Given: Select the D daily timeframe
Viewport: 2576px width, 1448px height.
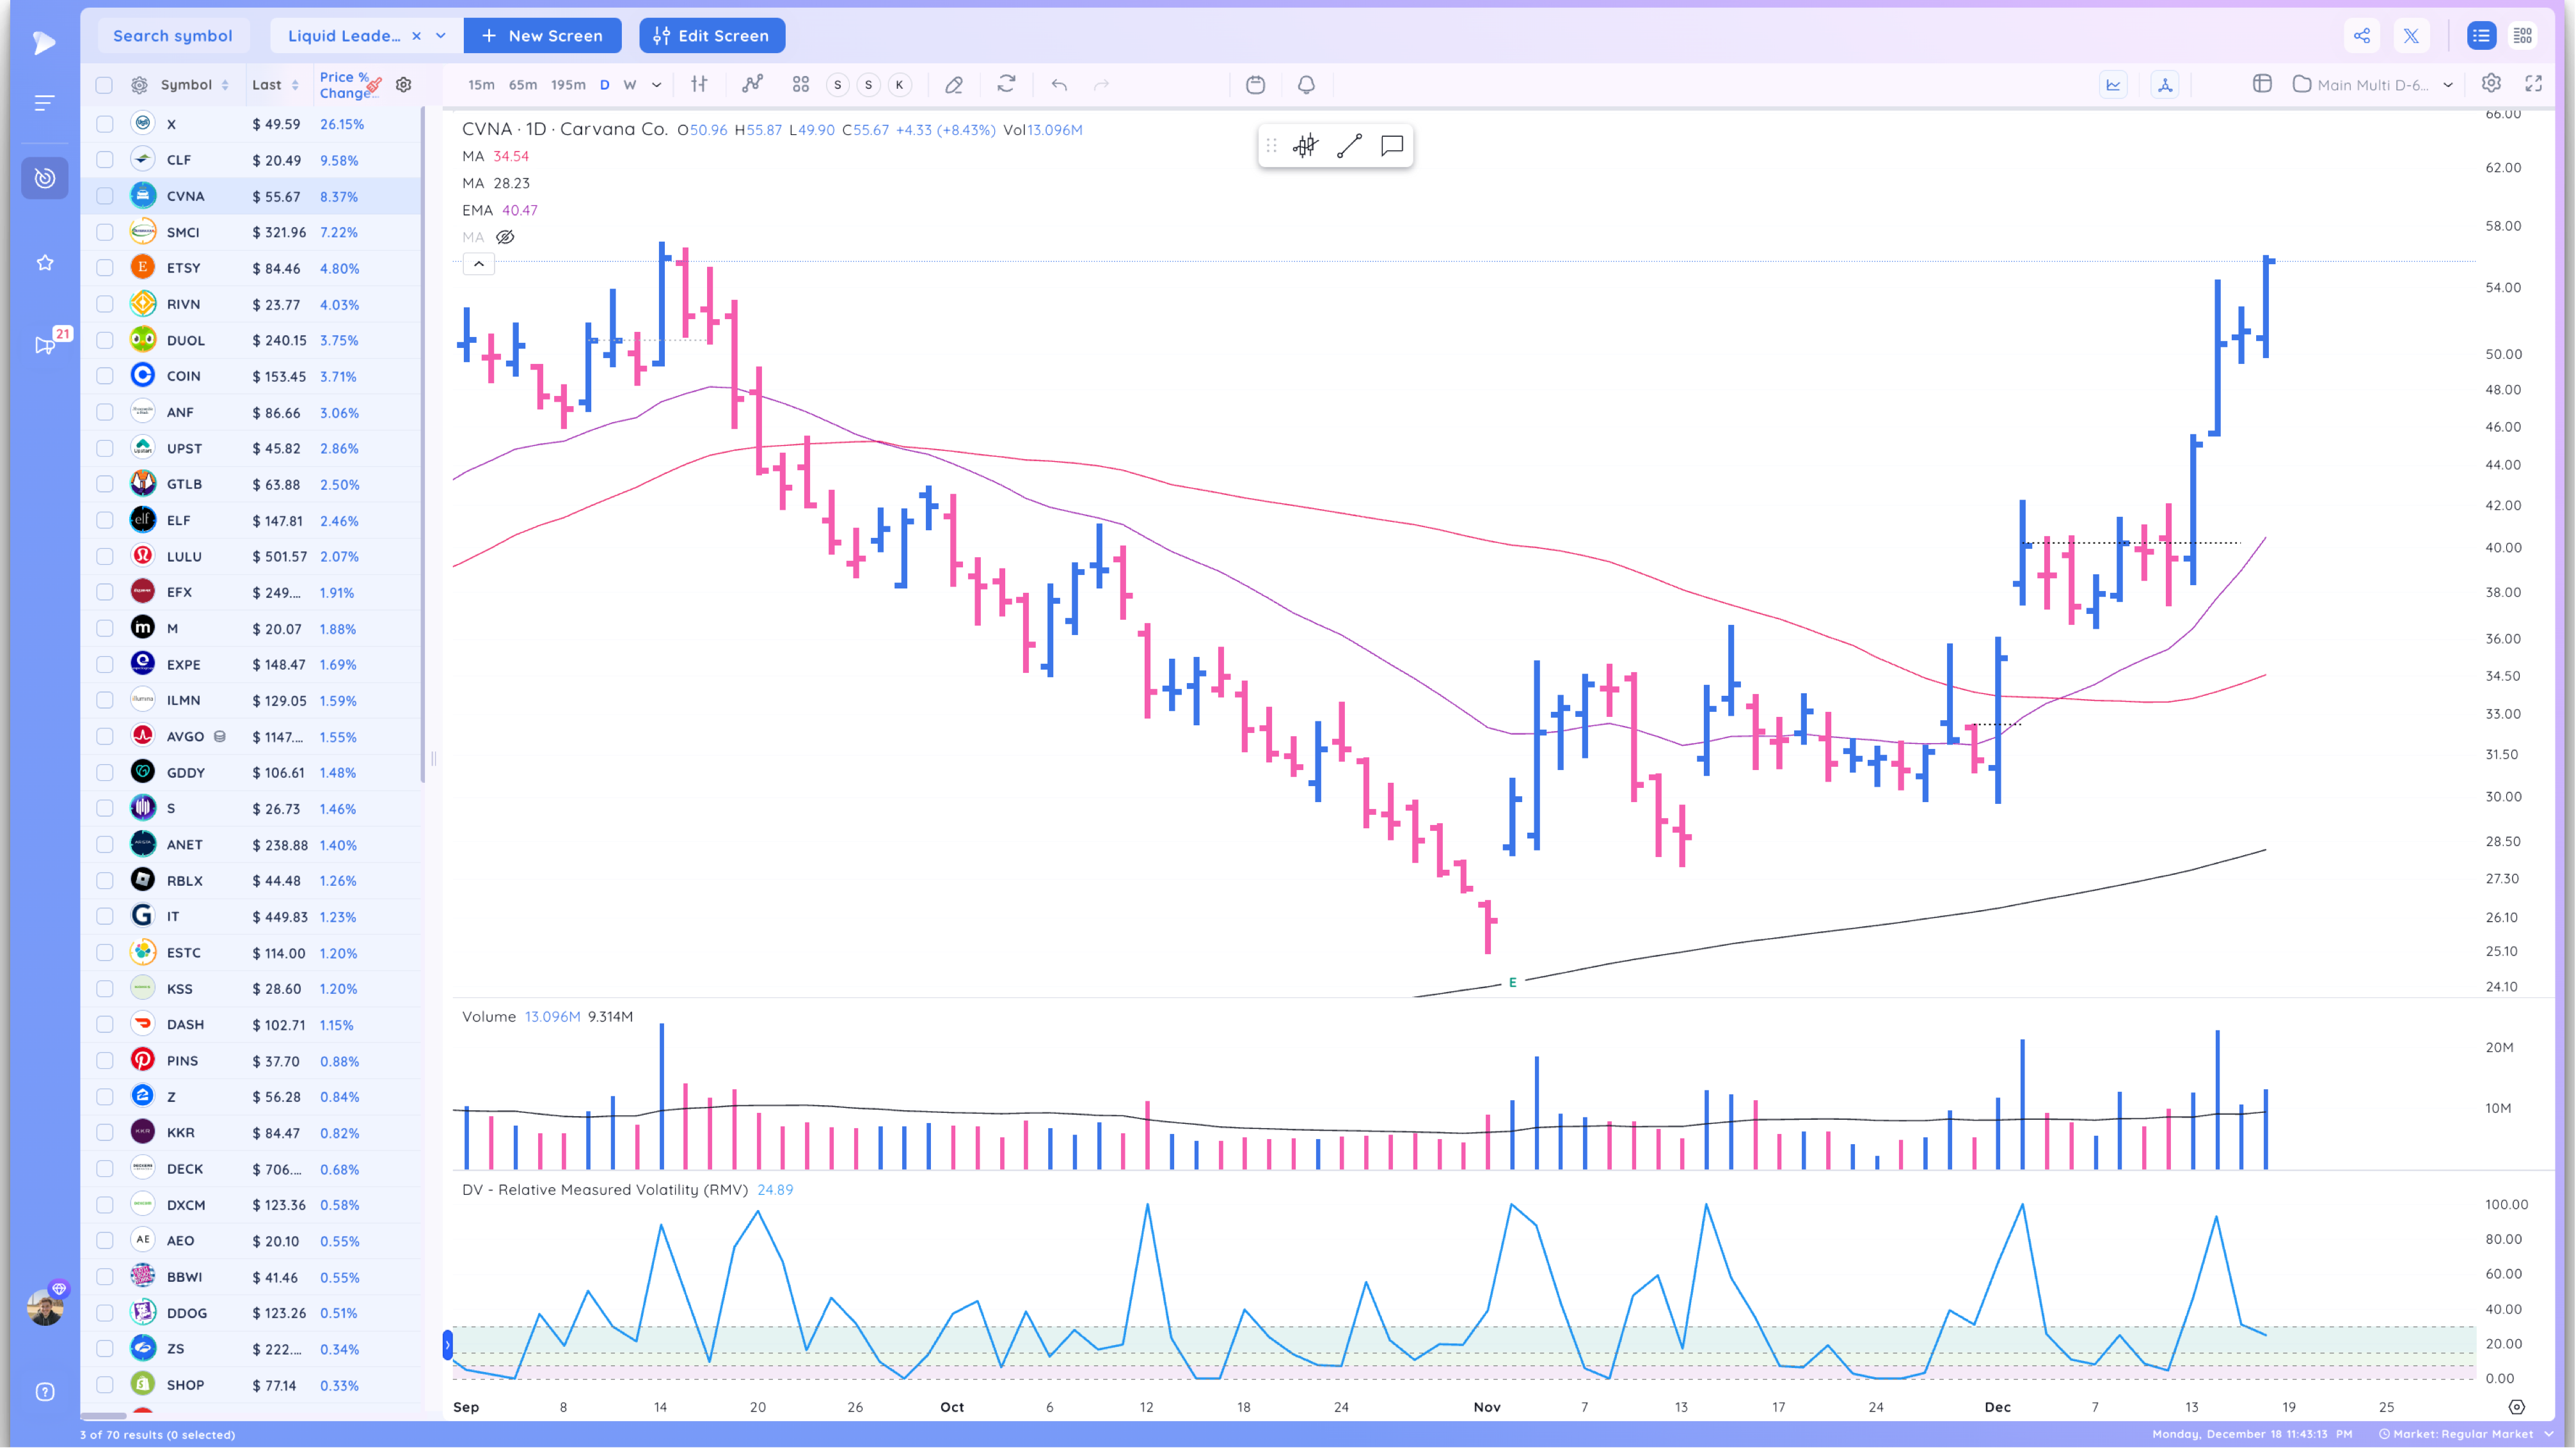Looking at the screenshot, I should click(604, 85).
